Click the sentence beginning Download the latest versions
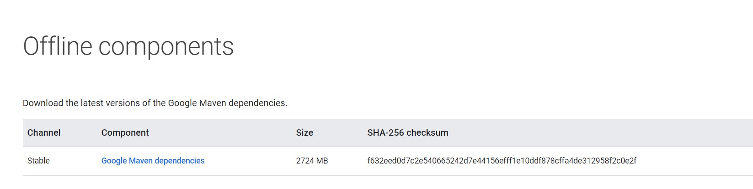Image resolution: width=753 pixels, height=189 pixels. click(155, 103)
